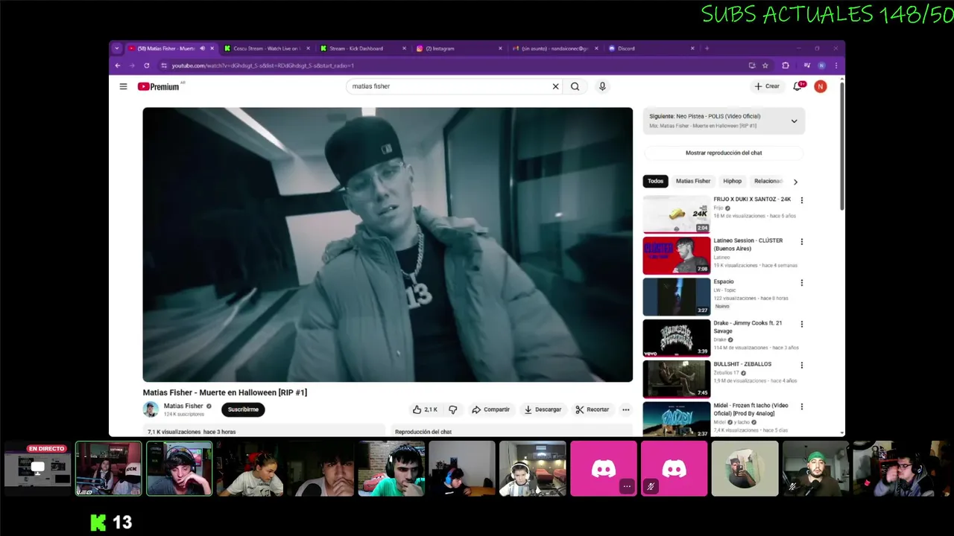Image resolution: width=954 pixels, height=536 pixels.
Task: Select the Hiphop filter chip
Action: [733, 181]
